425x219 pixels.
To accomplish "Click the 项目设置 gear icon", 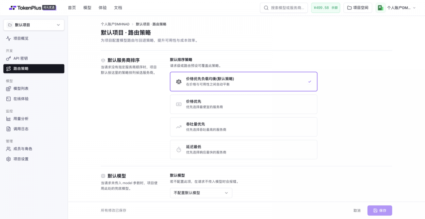I will (8, 159).
